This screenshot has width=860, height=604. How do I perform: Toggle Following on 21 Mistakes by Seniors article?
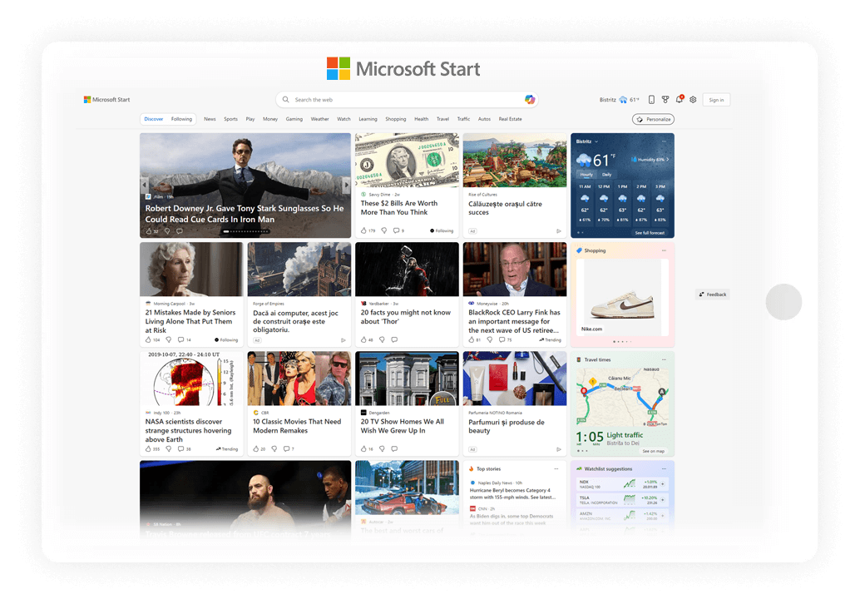[226, 340]
